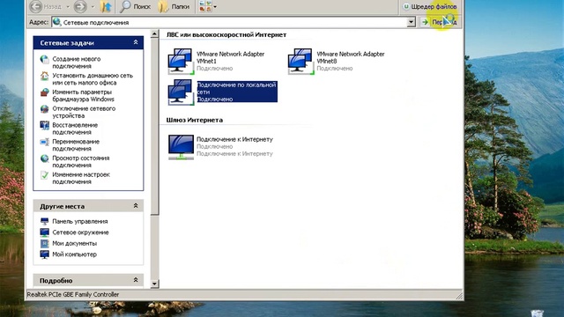Click the Go (Переход) button
564x317 pixels.
pos(439,22)
